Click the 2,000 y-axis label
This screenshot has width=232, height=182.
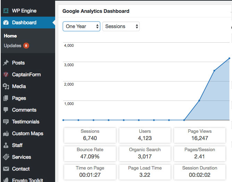click(69, 84)
